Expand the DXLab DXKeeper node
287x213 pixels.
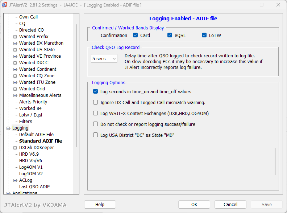tap(15, 148)
